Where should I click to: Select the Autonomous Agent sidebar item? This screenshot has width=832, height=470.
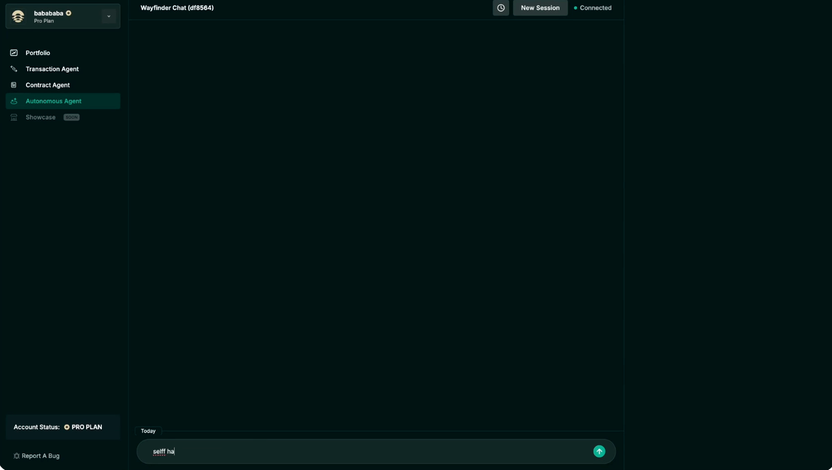(53, 101)
